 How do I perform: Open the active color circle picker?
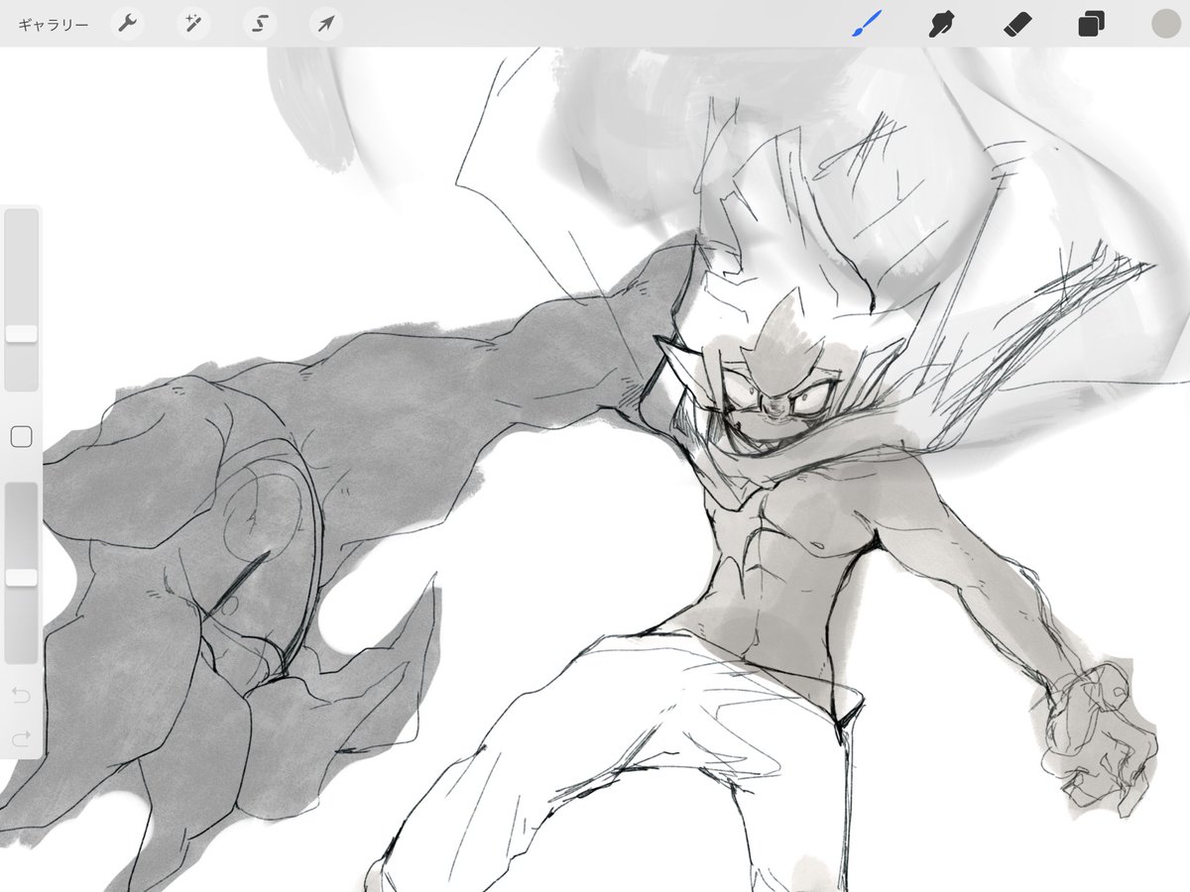pyautogui.click(x=1165, y=24)
